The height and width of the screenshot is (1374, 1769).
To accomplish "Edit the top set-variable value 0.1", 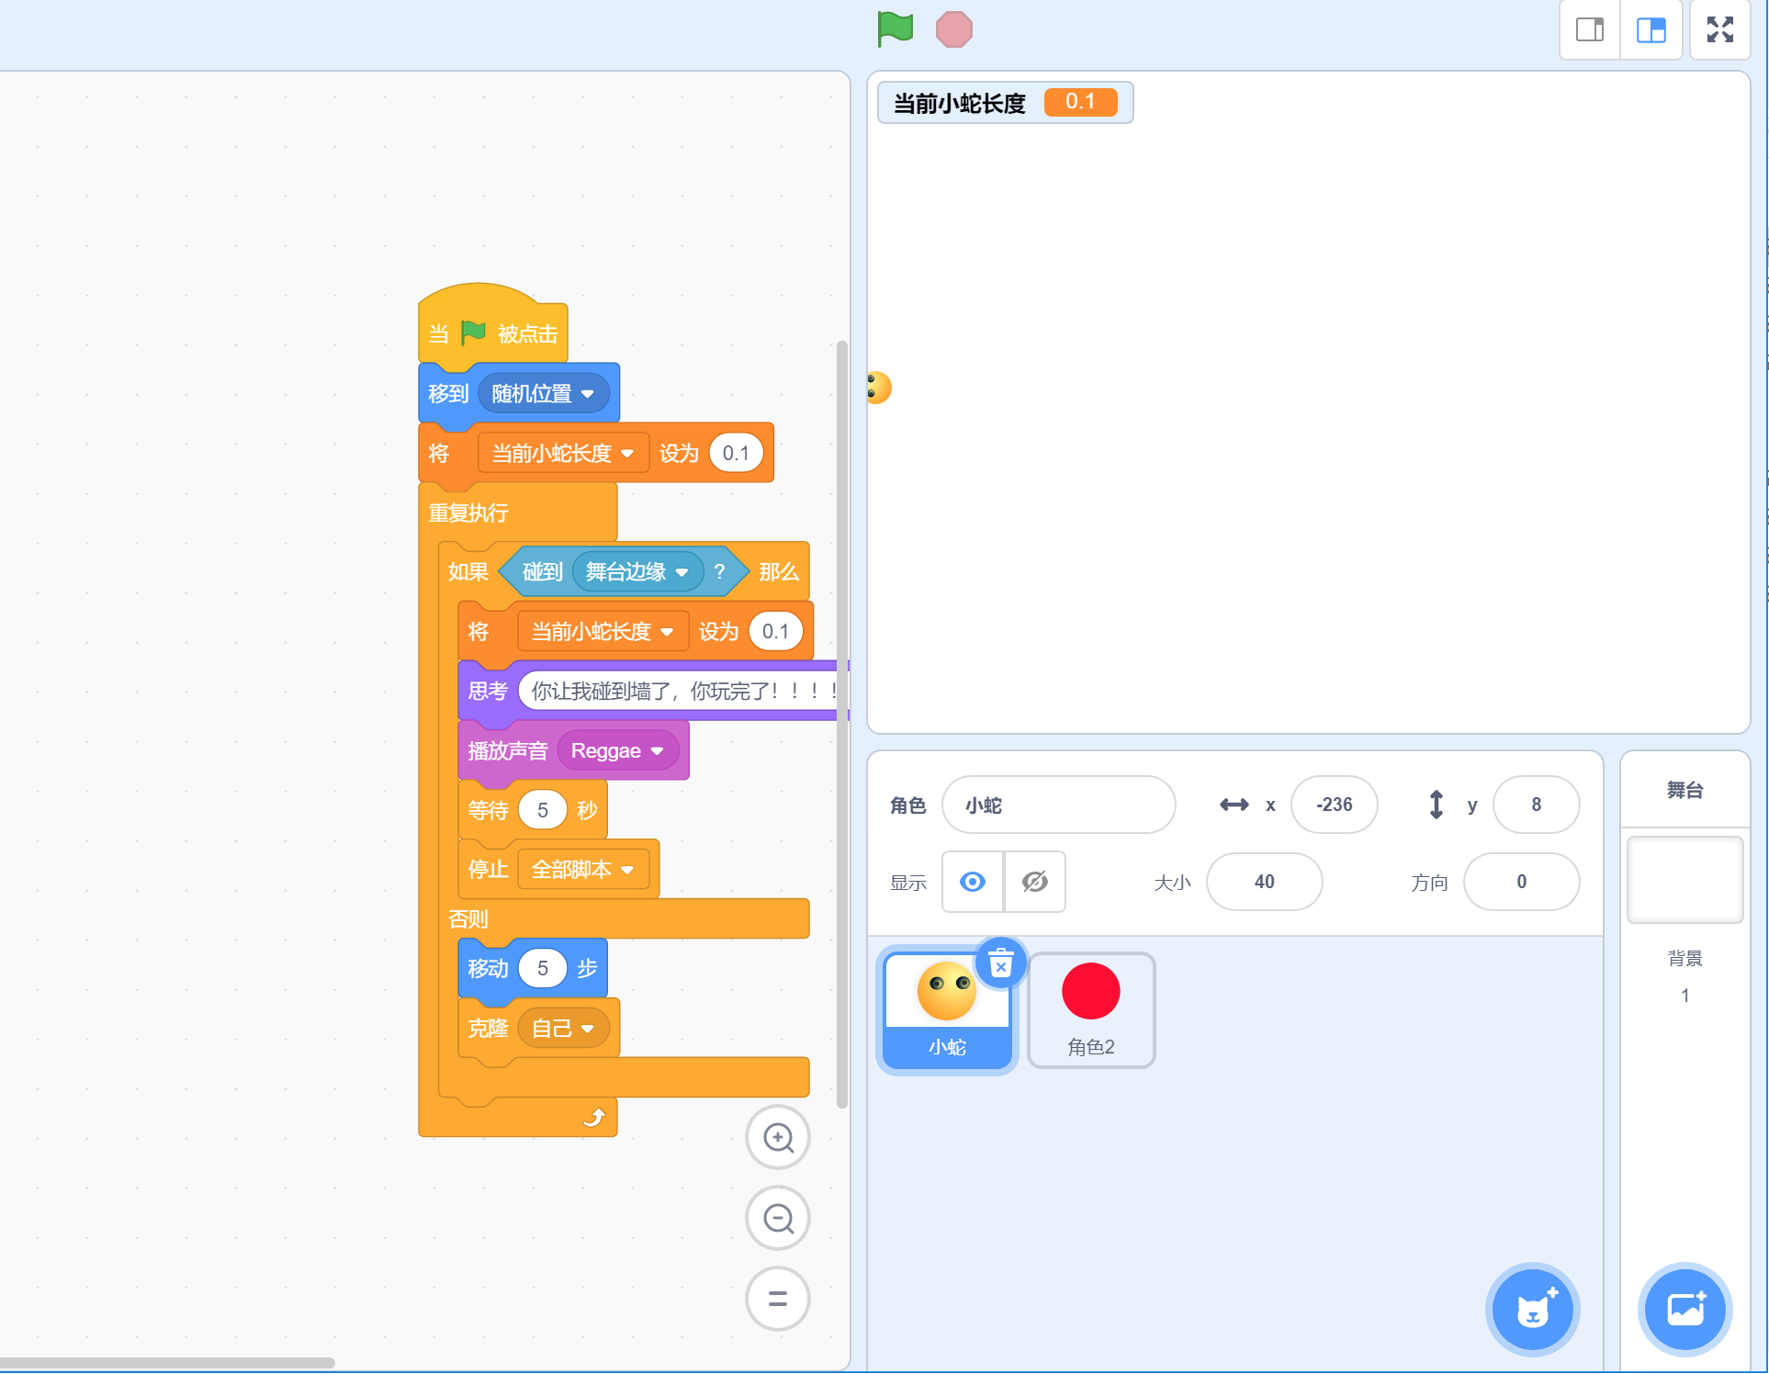I will pyautogui.click(x=736, y=454).
